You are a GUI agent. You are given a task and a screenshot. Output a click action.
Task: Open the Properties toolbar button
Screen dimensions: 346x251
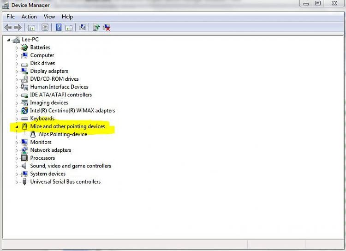coord(45,28)
